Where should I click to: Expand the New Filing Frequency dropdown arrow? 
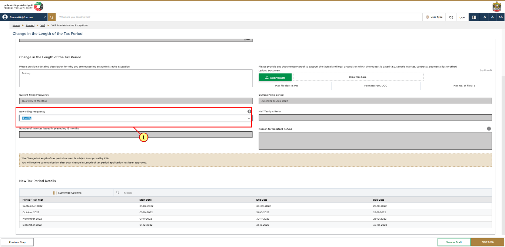[249, 118]
